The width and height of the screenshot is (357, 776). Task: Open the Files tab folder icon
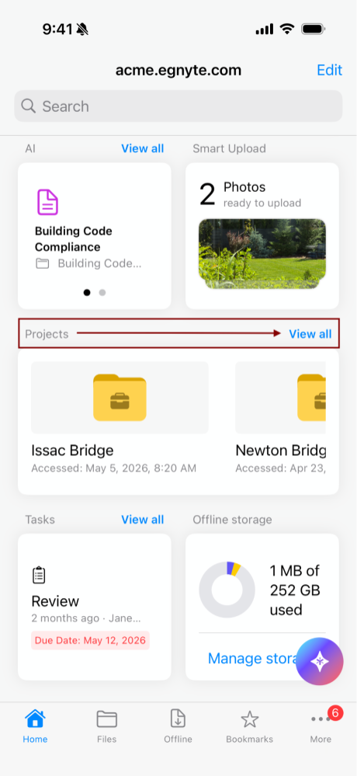click(x=107, y=719)
